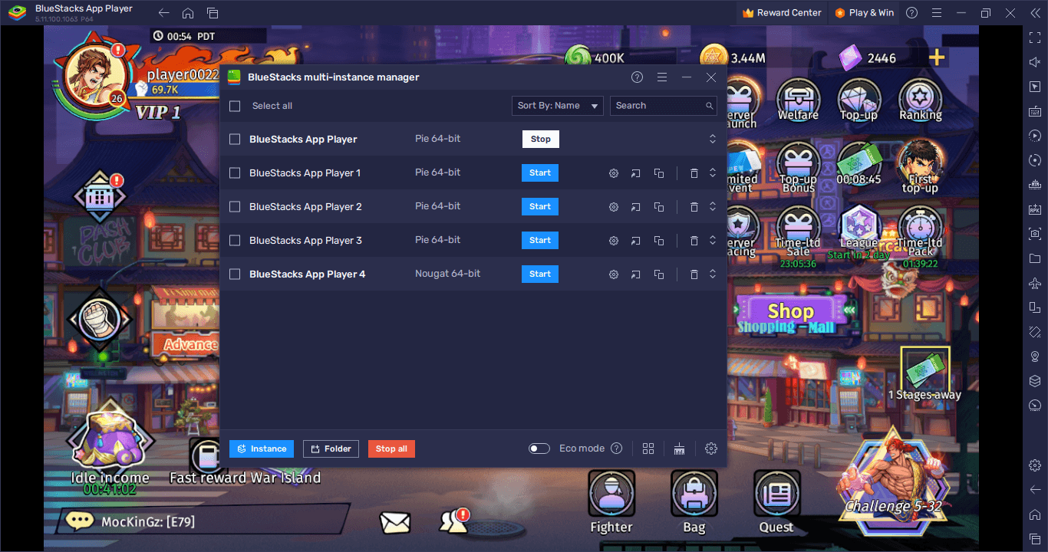
Task: Click the recent apps icon in title bar
Action: point(213,13)
